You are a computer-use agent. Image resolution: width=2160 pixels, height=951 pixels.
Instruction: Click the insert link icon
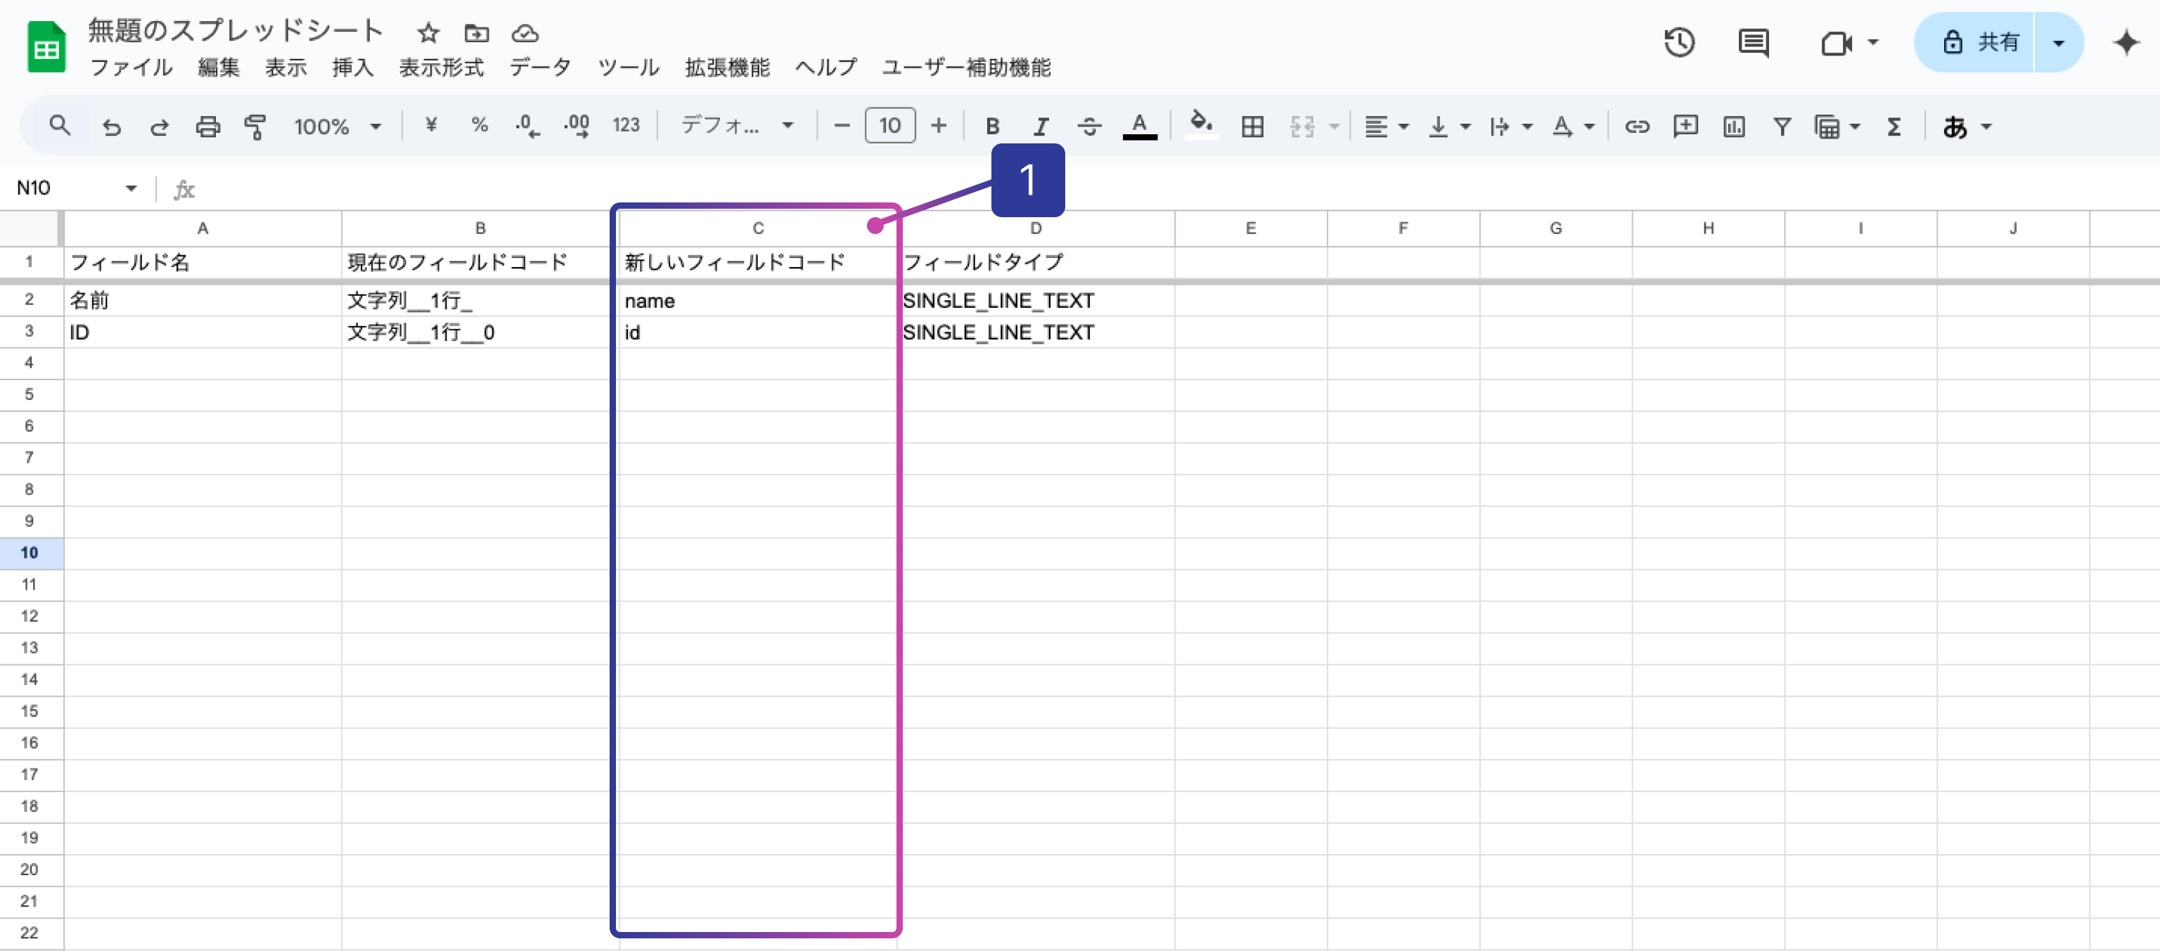(x=1636, y=127)
